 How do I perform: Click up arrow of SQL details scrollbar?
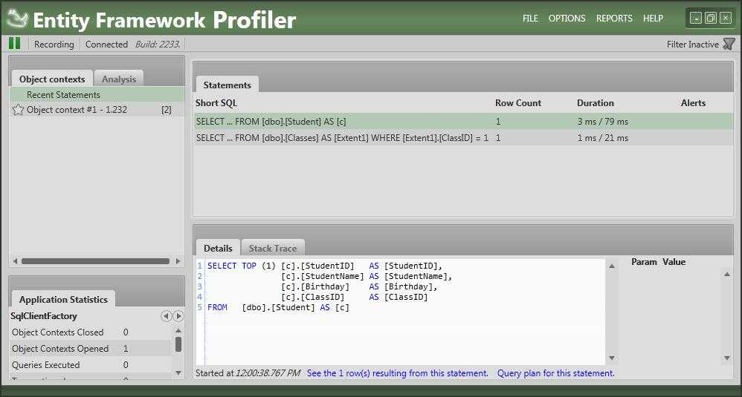611,266
